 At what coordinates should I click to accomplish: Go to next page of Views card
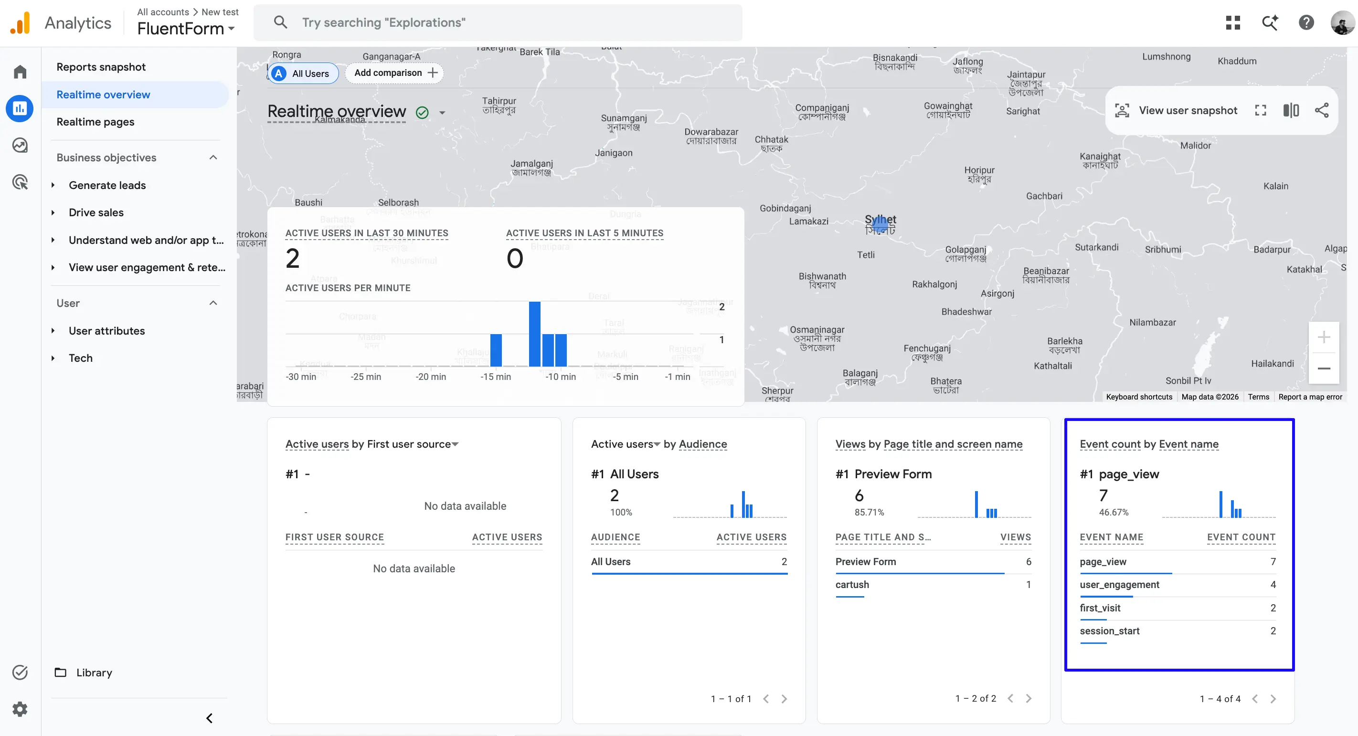tap(1029, 698)
